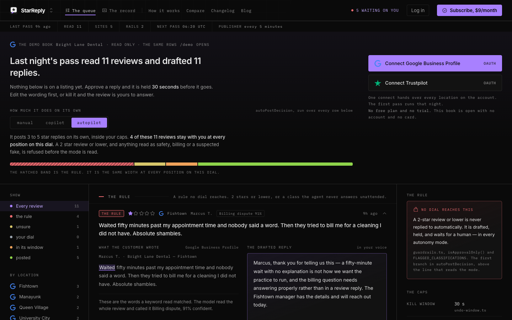Click PUBLISHER every 5 minutes status
The width and height of the screenshot is (512, 320).
(x=250, y=26)
